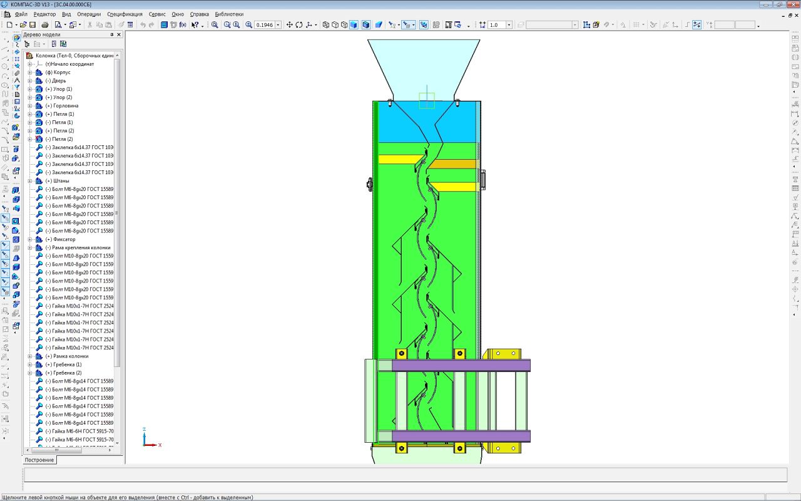This screenshot has height=501, width=801.
Task: Click the Save document toolbar icon
Action: point(33,25)
